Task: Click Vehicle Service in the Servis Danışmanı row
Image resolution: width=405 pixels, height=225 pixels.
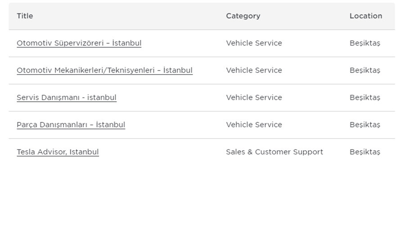Action: [x=254, y=98]
